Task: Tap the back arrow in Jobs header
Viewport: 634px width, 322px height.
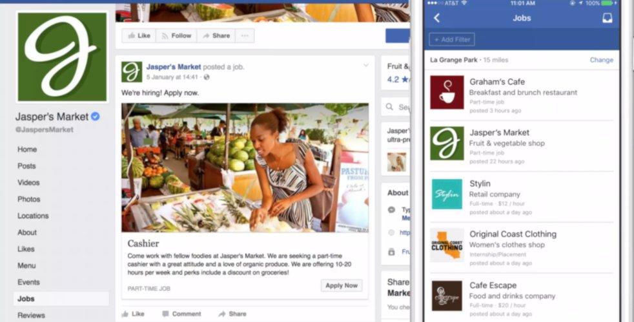Action: 436,18
